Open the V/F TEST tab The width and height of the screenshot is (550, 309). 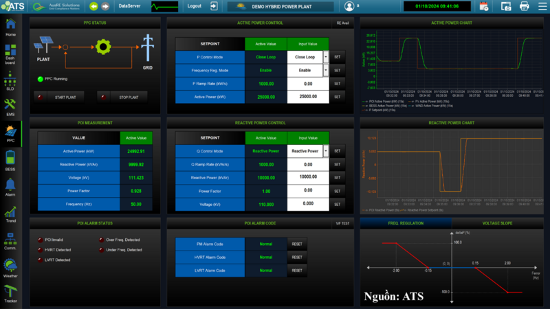click(342, 223)
